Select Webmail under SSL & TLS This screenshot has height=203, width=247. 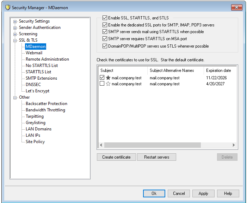pos(34,53)
